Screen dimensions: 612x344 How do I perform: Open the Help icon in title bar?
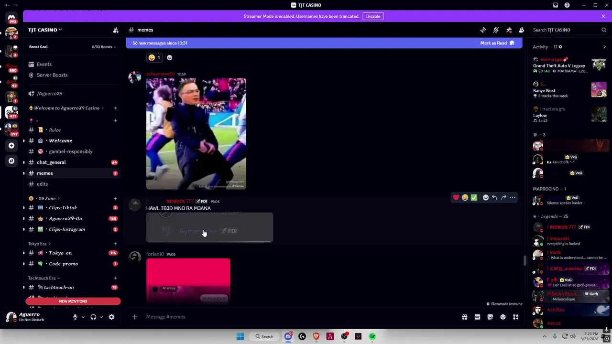(x=567, y=5)
